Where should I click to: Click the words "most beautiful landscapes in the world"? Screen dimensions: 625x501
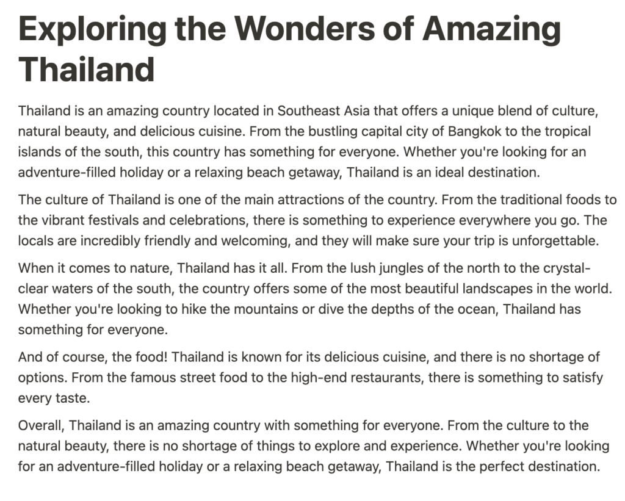click(x=490, y=289)
